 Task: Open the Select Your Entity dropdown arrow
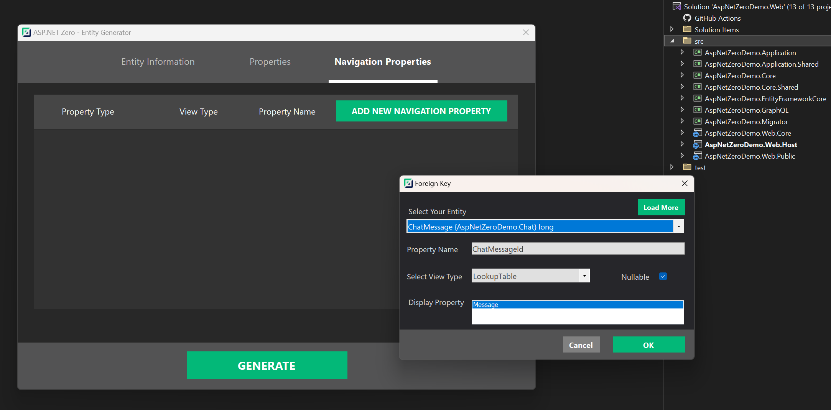coord(679,226)
